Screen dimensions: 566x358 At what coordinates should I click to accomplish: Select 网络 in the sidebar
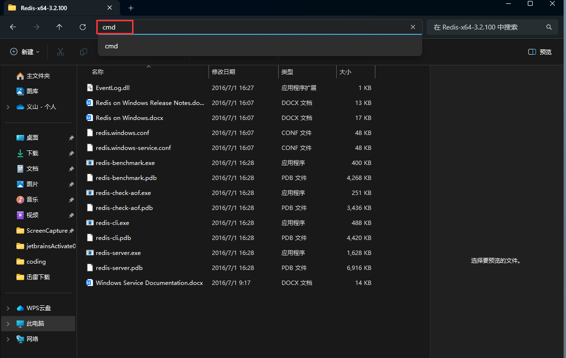pyautogui.click(x=32, y=339)
